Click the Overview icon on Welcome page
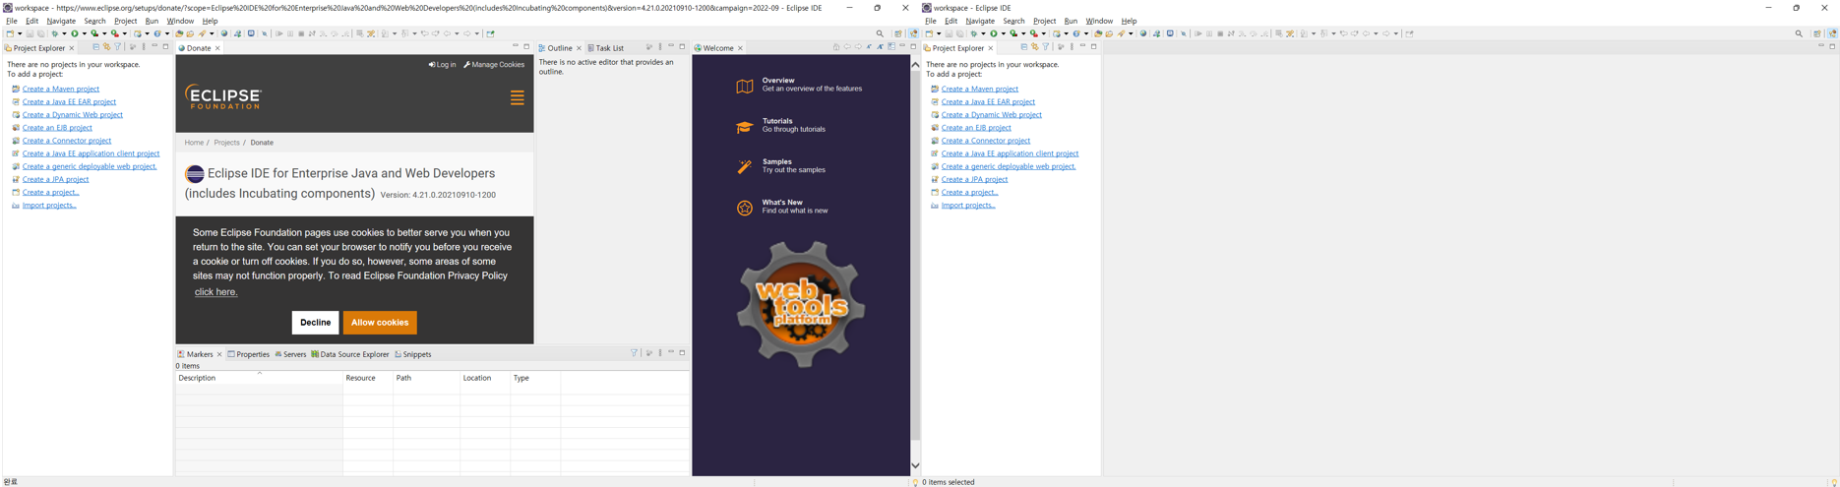Screen dimensions: 1840x487 745,87
